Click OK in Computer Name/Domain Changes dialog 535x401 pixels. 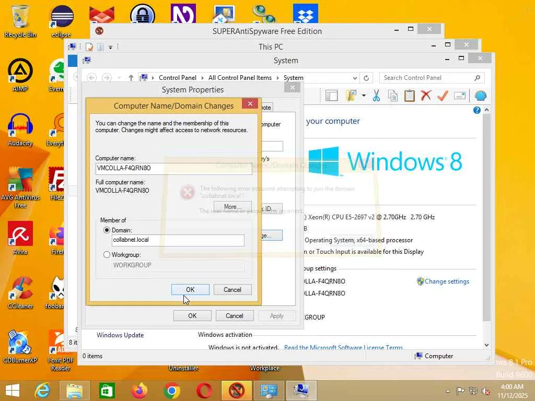(190, 289)
